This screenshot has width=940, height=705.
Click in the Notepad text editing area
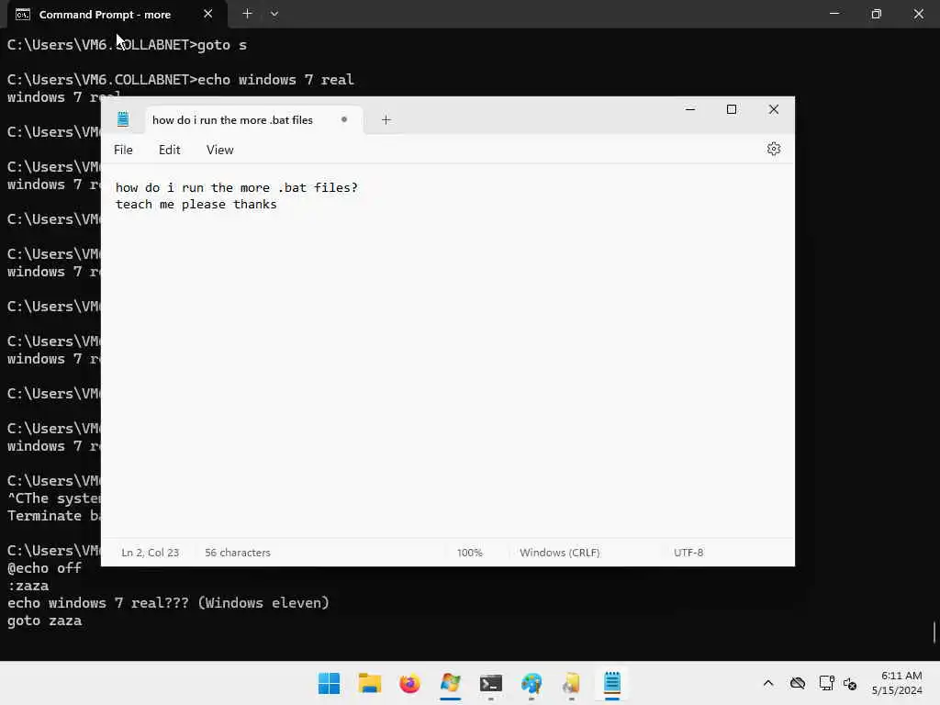pyautogui.click(x=447, y=351)
